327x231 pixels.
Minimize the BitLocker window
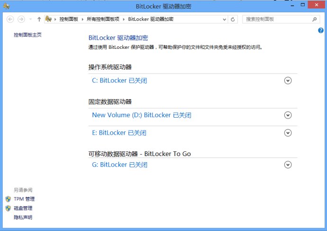click(x=292, y=5)
